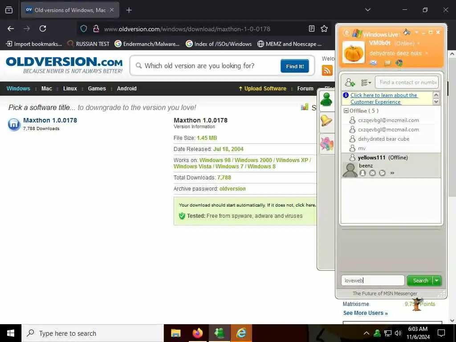Open the Endermanch/Malware bookmark
The height and width of the screenshot is (342, 456).
click(x=147, y=44)
